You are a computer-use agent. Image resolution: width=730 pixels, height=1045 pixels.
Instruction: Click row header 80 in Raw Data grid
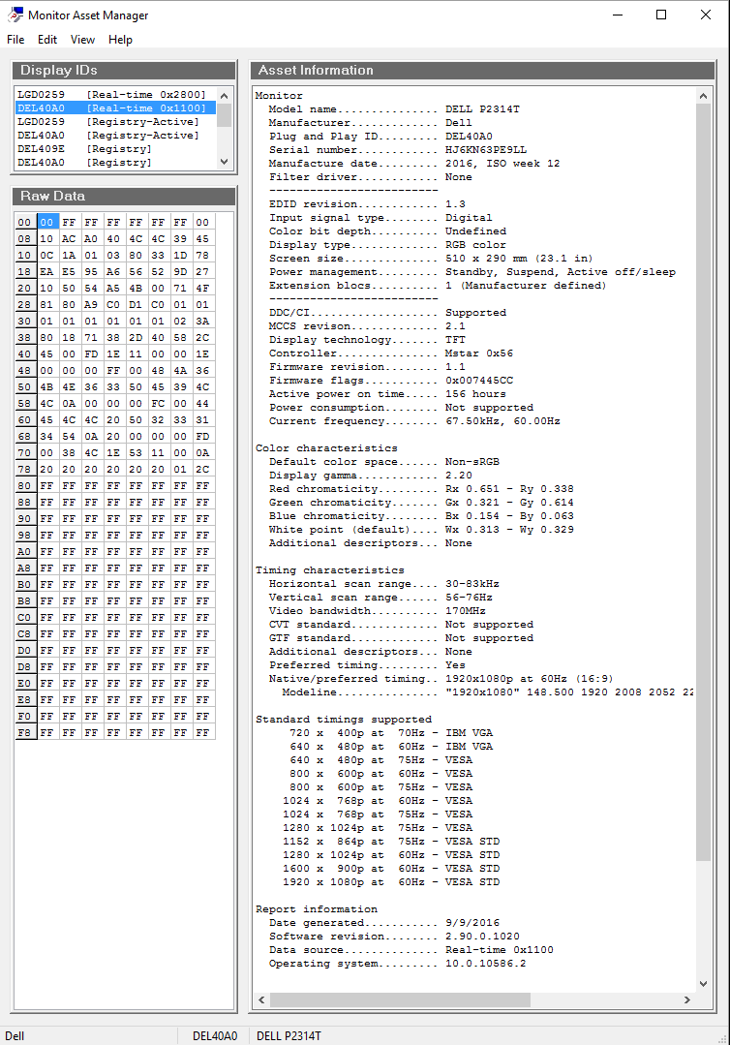[24, 485]
